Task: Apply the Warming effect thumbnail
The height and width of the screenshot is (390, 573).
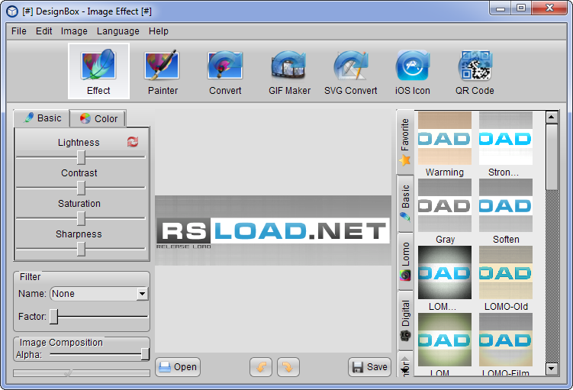Action: coord(445,138)
